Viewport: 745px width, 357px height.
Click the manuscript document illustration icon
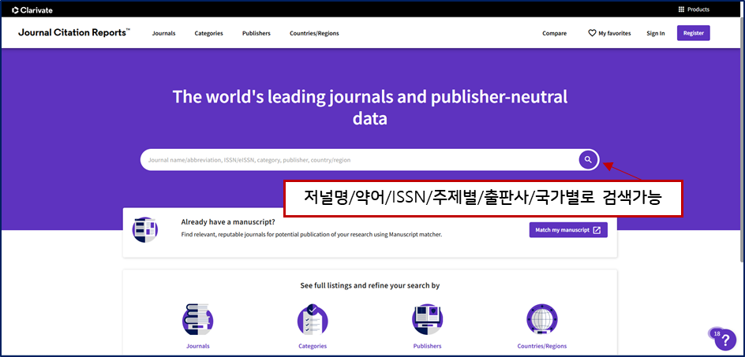[x=145, y=230]
